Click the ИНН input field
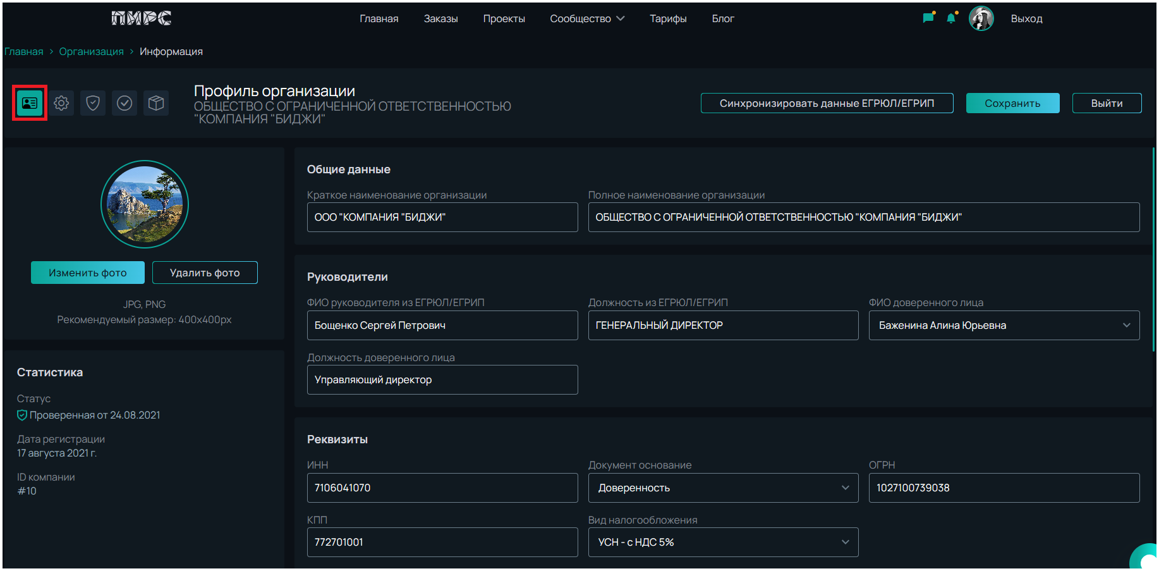 (x=442, y=488)
